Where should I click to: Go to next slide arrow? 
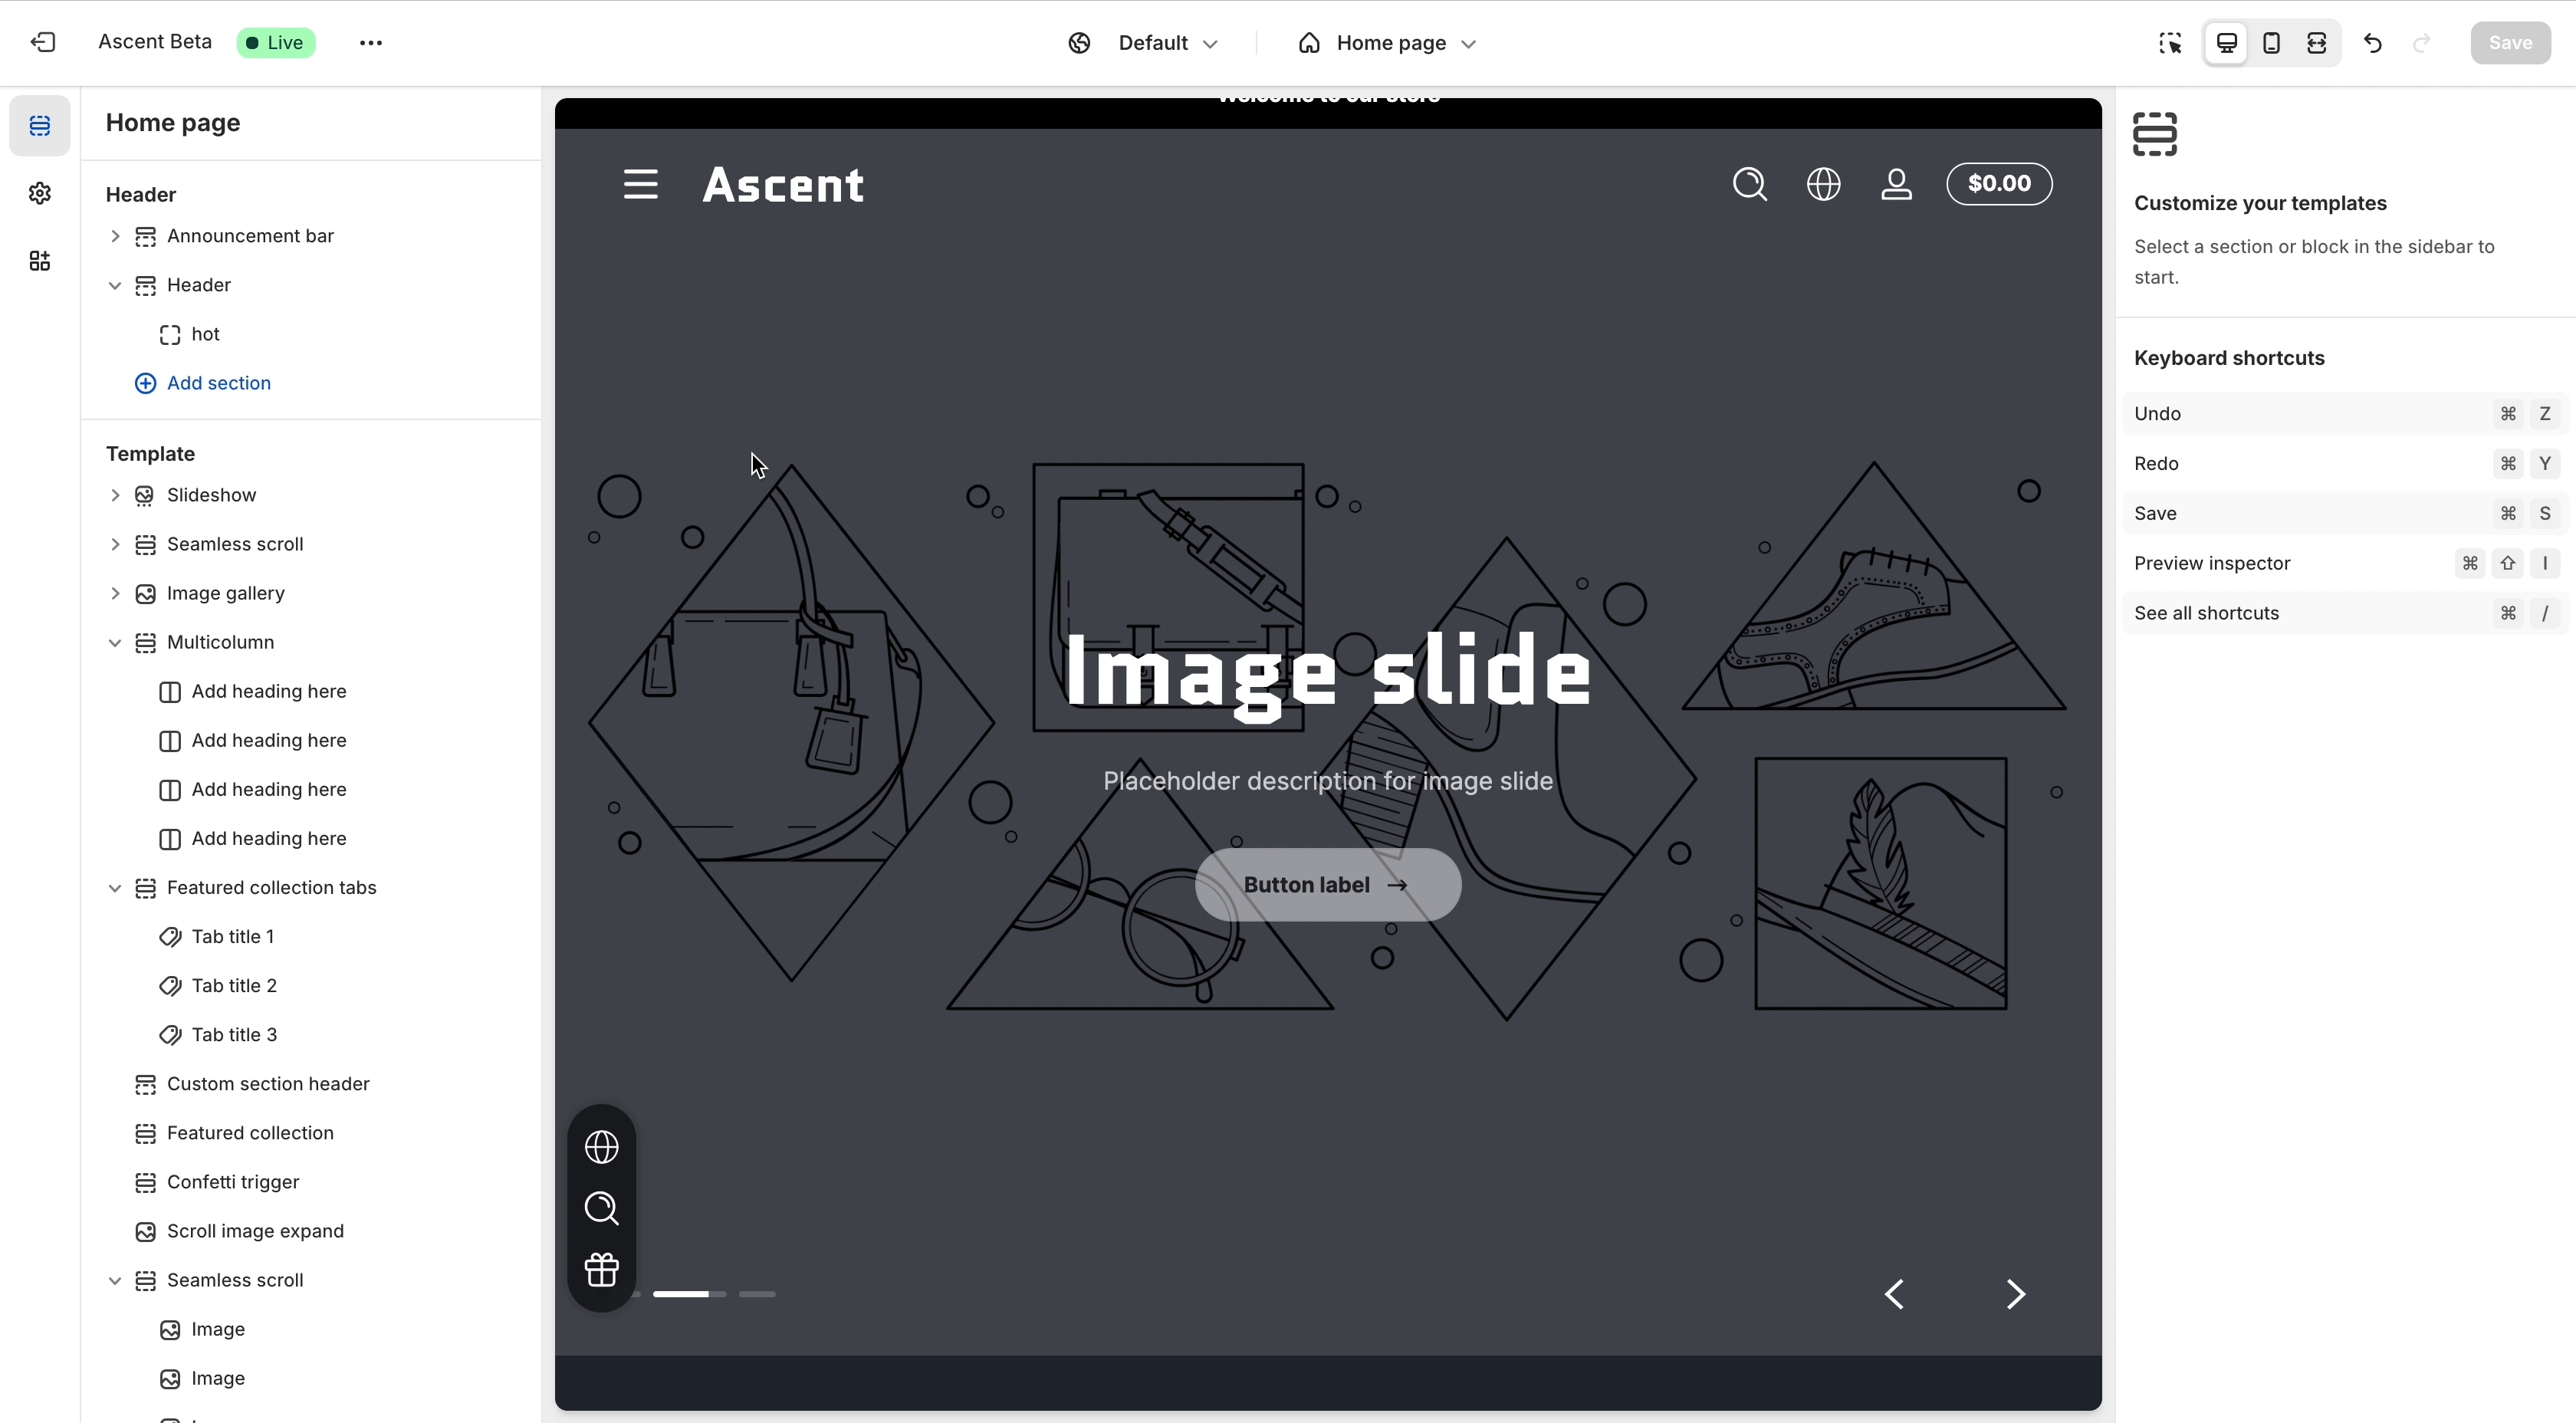[2015, 1294]
